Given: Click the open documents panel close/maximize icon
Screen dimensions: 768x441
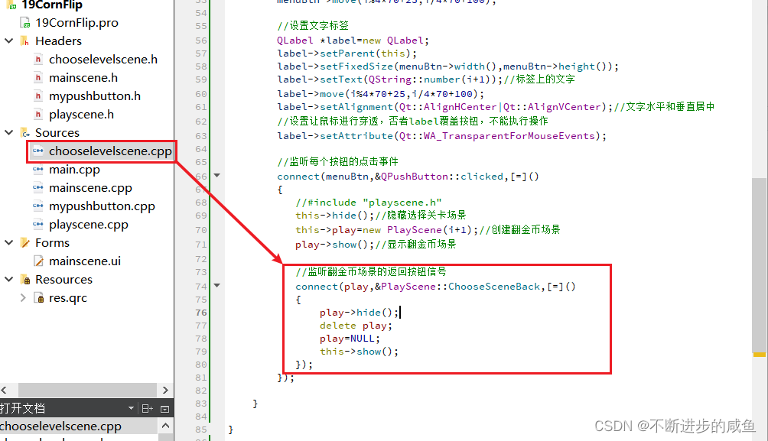Looking at the screenshot, I should (x=165, y=409).
